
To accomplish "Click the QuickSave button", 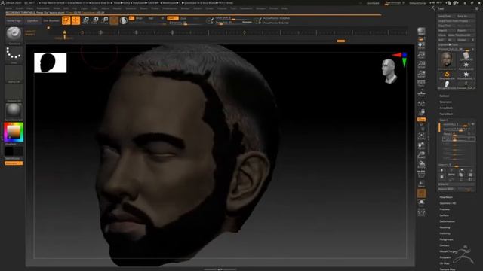I will tap(373, 3).
